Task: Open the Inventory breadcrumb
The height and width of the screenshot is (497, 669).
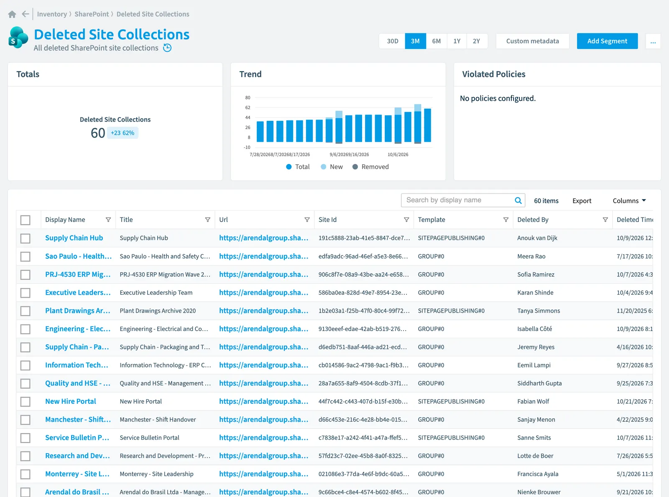Action: point(52,14)
